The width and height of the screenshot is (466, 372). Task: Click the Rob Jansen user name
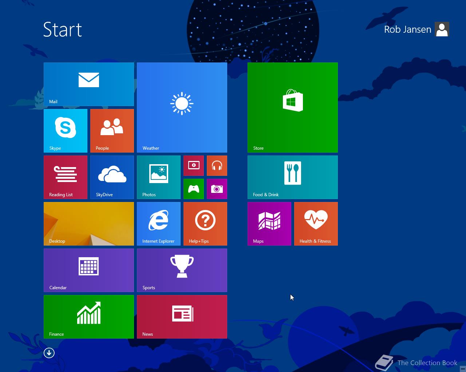click(x=407, y=29)
